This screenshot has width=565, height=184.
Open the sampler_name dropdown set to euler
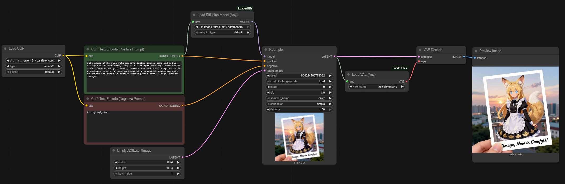click(x=299, y=98)
